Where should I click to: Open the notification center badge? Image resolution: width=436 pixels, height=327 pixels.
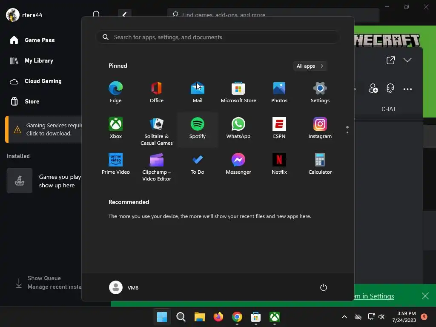(424, 317)
